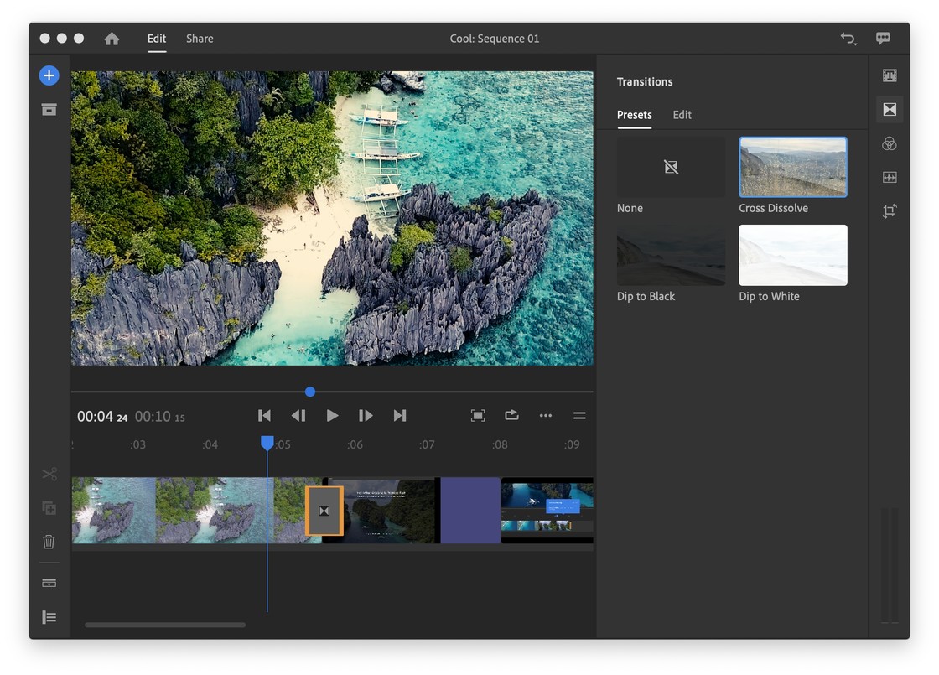Apply the Dip to Black transition
This screenshot has height=675, width=939.
pyautogui.click(x=671, y=255)
